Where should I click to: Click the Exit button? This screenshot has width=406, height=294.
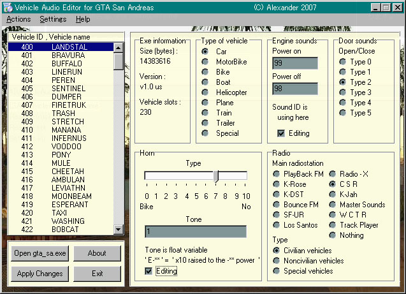(x=97, y=274)
